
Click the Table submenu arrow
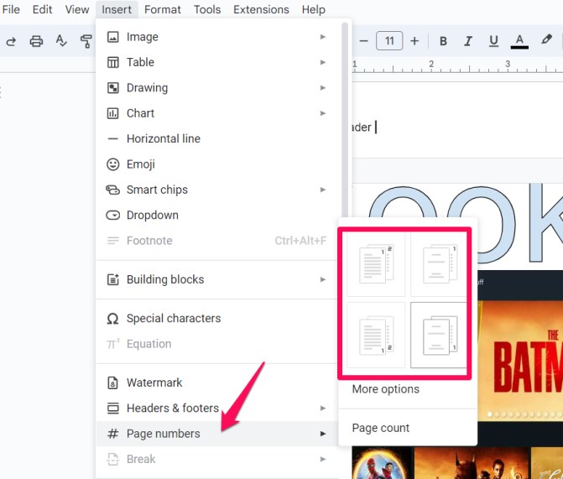(x=323, y=62)
